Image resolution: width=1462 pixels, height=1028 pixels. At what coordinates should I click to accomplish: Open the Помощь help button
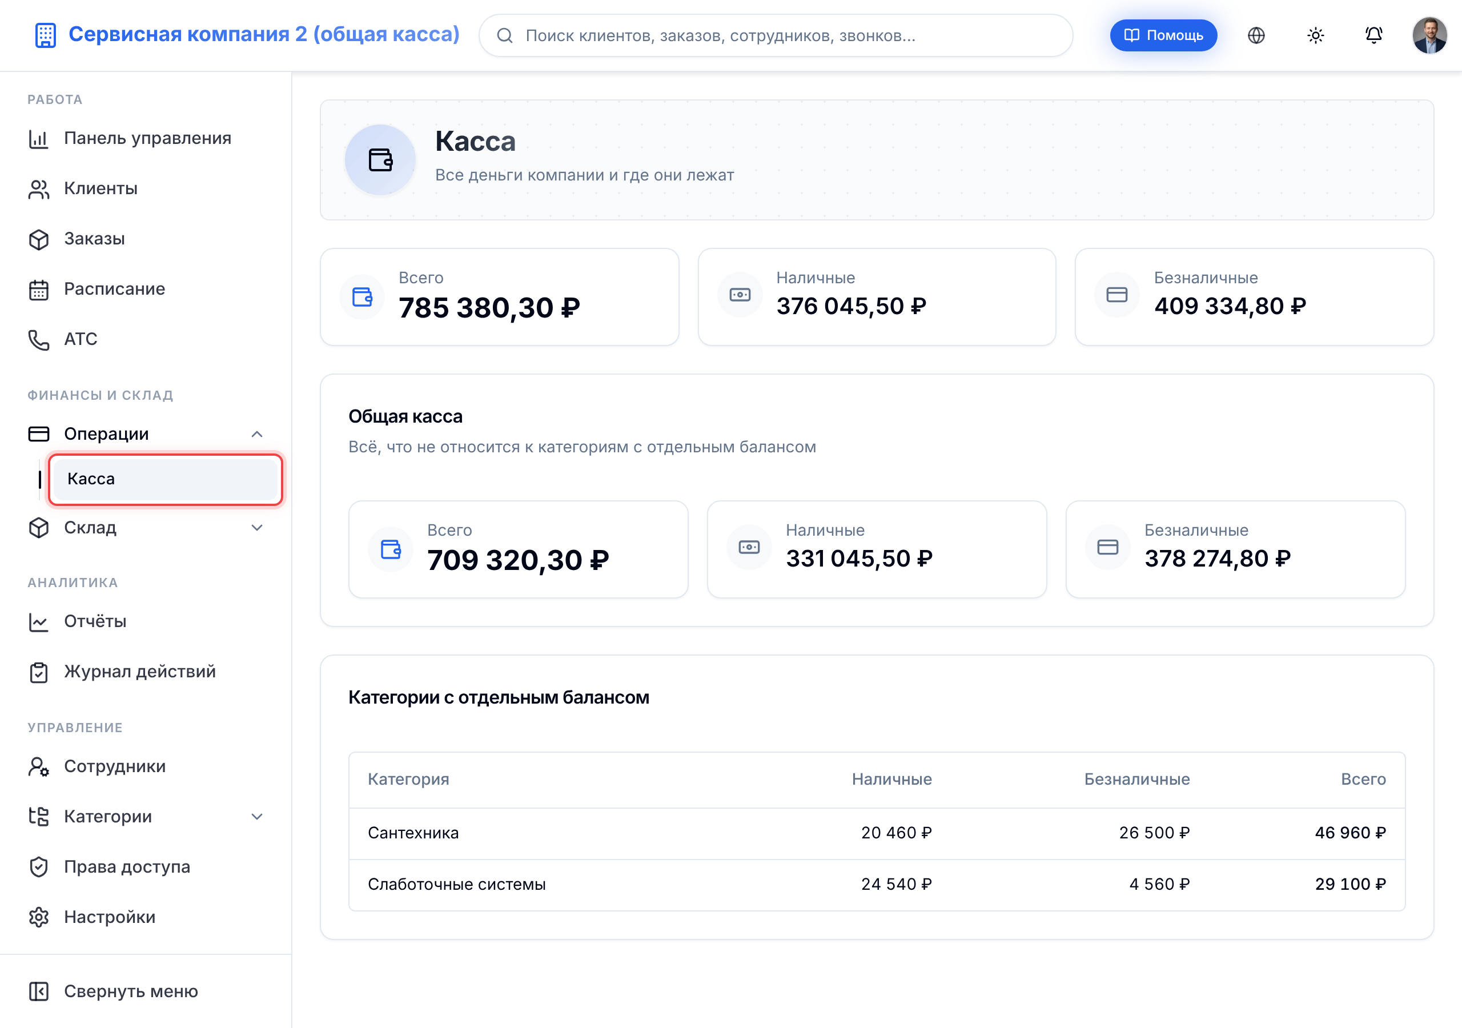1163,35
